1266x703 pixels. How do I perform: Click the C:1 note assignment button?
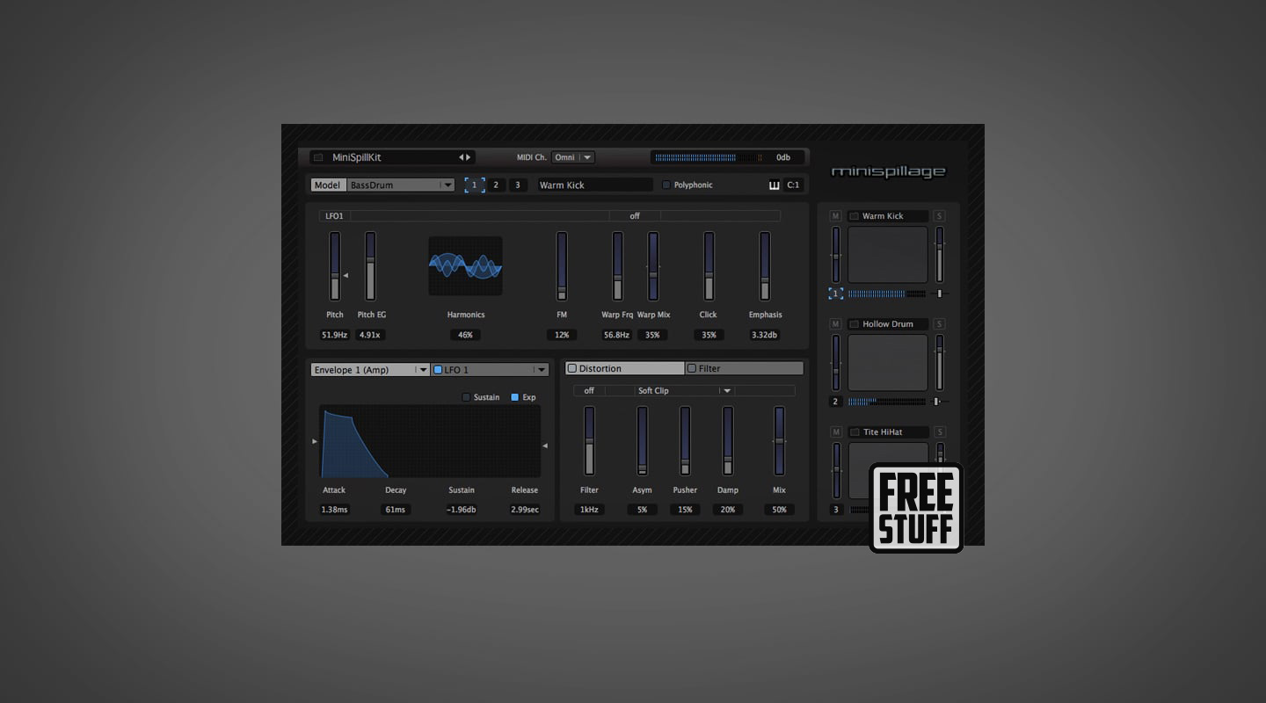pos(793,185)
